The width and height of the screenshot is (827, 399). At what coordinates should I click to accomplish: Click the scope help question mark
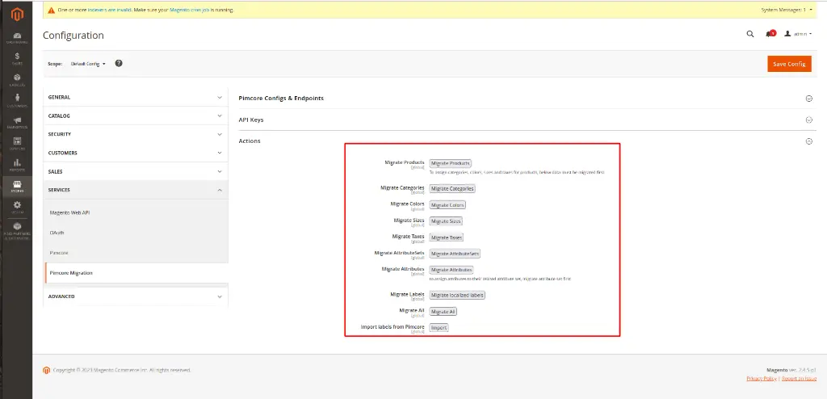click(x=119, y=63)
